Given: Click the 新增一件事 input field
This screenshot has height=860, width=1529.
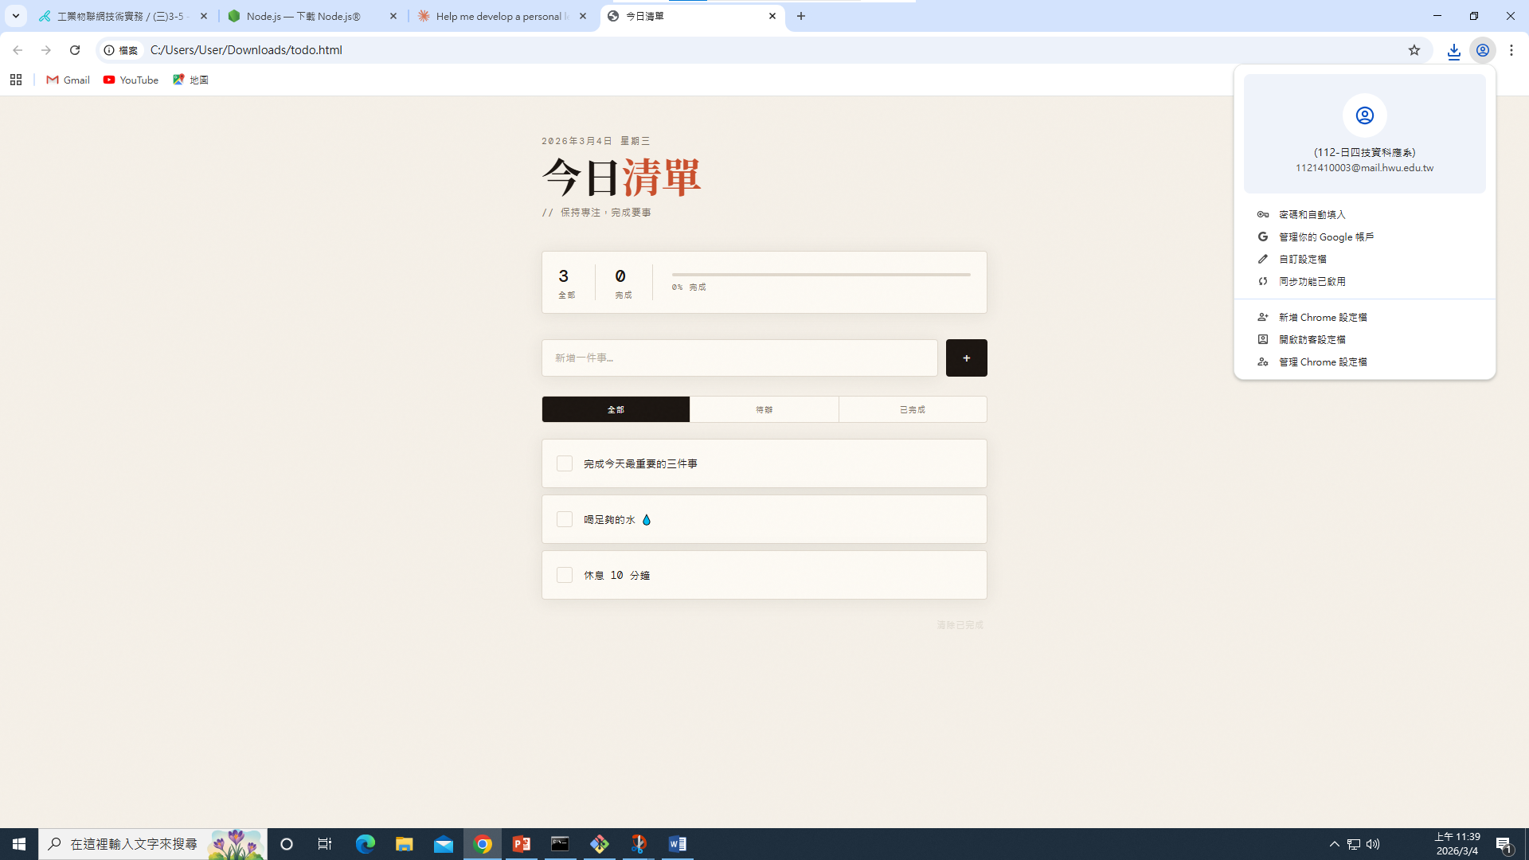Looking at the screenshot, I should (x=739, y=358).
